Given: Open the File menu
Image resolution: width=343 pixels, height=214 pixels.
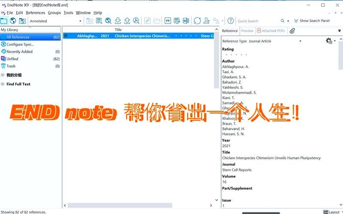Looking at the screenshot, I should click(10, 13).
